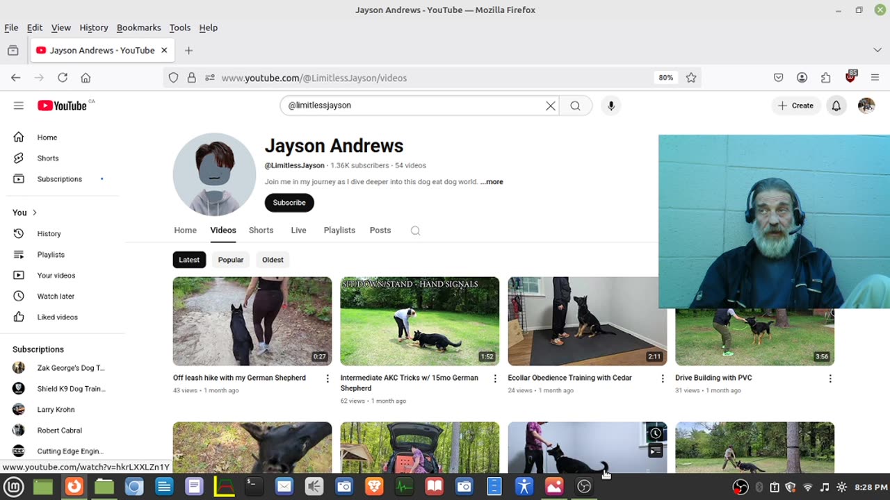Open the Firefox Tools menu
This screenshot has width=890, height=500.
pyautogui.click(x=180, y=28)
